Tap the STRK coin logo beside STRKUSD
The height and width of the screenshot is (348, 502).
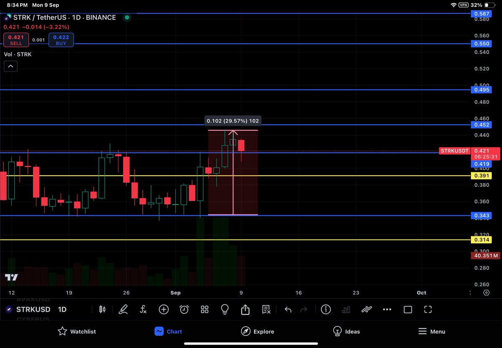[x=8, y=309]
